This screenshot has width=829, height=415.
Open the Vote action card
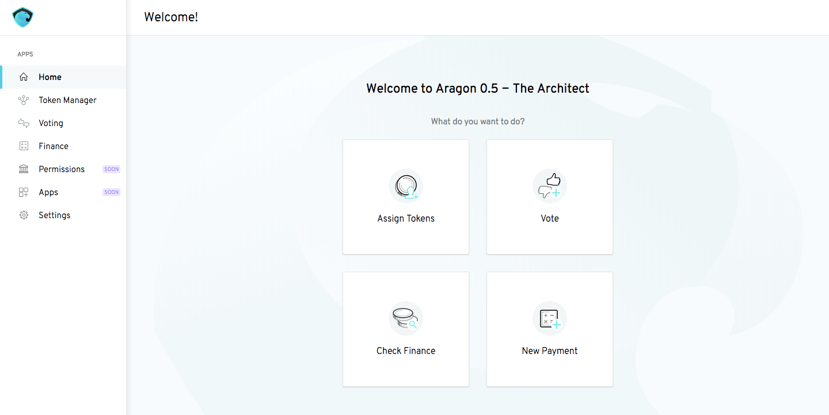(550, 197)
